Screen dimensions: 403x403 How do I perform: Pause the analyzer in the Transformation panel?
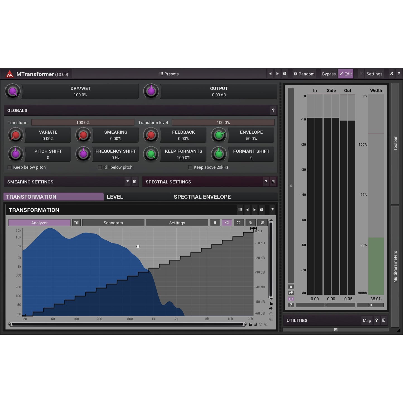[215, 223]
